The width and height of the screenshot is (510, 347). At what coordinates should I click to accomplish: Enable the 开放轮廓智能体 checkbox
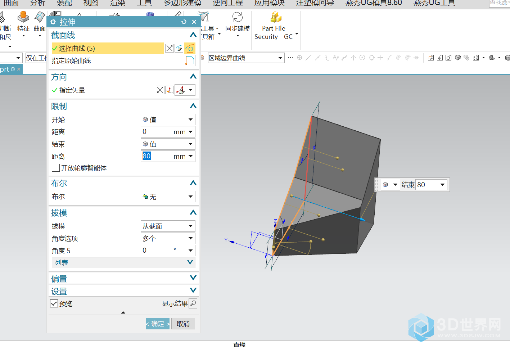[56, 168]
